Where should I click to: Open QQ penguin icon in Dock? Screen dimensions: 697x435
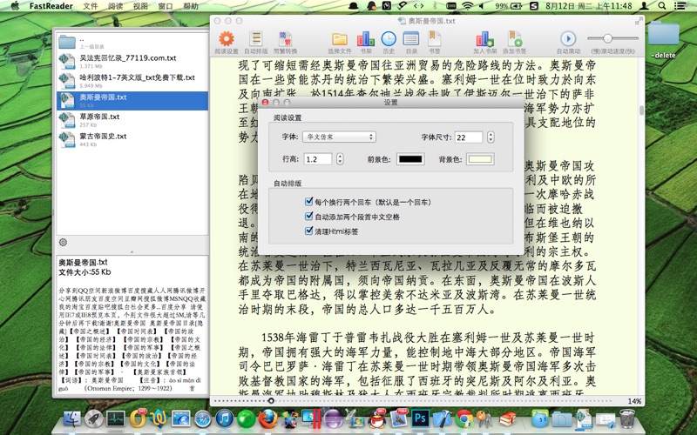click(377, 418)
